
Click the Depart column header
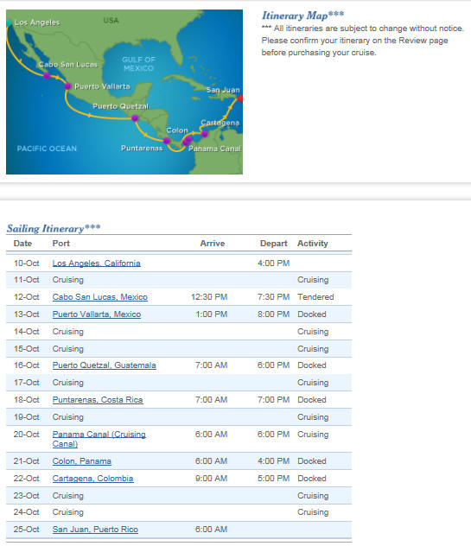pos(273,244)
